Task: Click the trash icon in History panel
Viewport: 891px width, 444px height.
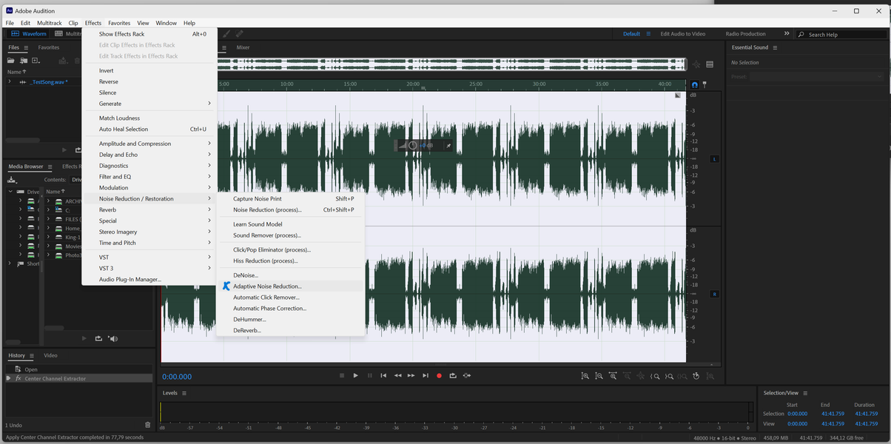Action: pos(147,425)
